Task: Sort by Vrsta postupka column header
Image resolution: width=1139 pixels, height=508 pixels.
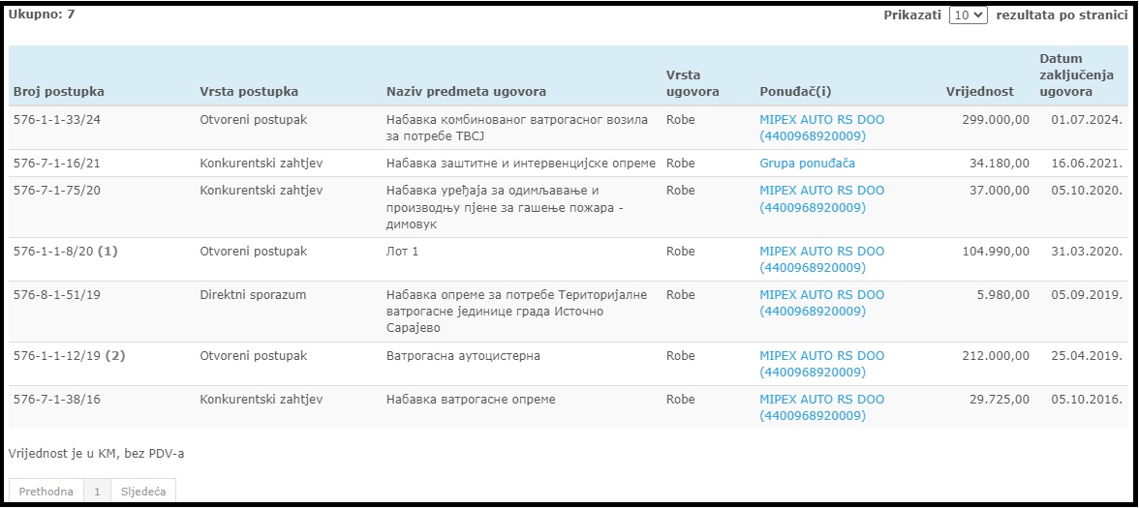Action: pos(249,91)
